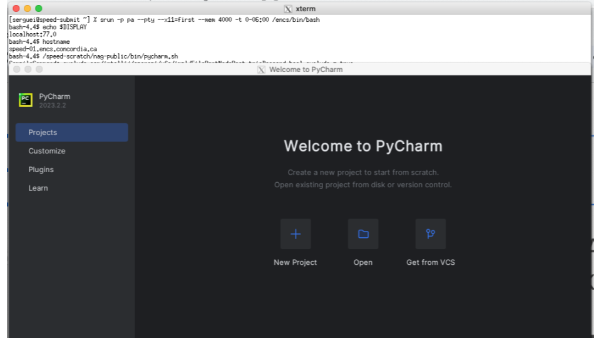Click the srun command line in xterm
This screenshot has height=338, width=601.
click(x=163, y=20)
